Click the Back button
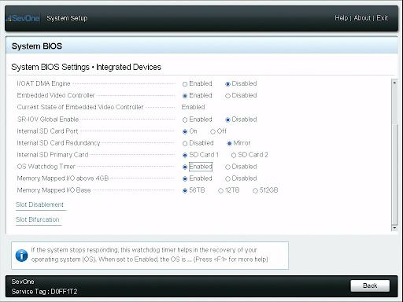The height and width of the screenshot is (302, 403). click(370, 285)
